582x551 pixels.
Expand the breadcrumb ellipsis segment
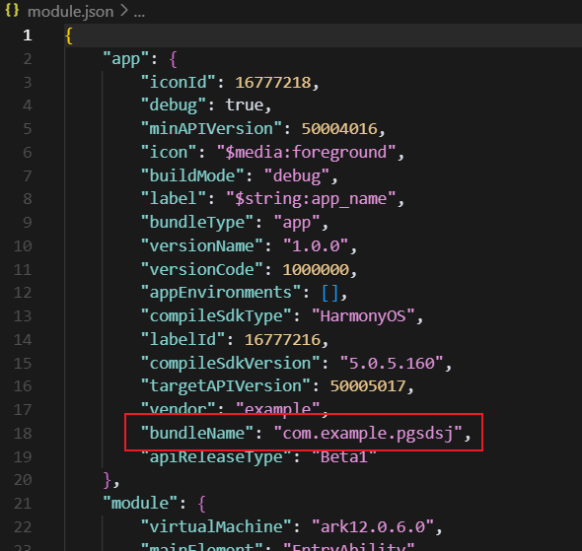(x=139, y=14)
